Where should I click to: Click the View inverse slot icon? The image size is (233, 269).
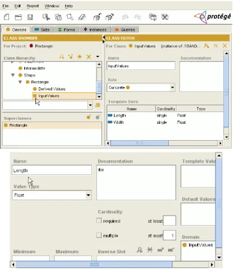click(x=139, y=250)
